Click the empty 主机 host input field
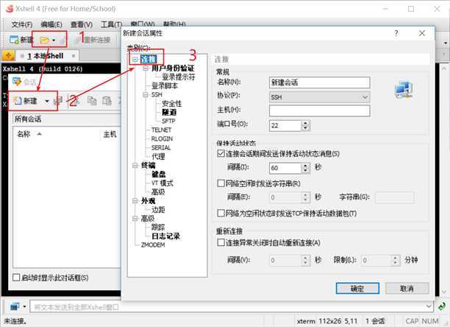This screenshot has width=450, height=327. pyautogui.click(x=319, y=110)
